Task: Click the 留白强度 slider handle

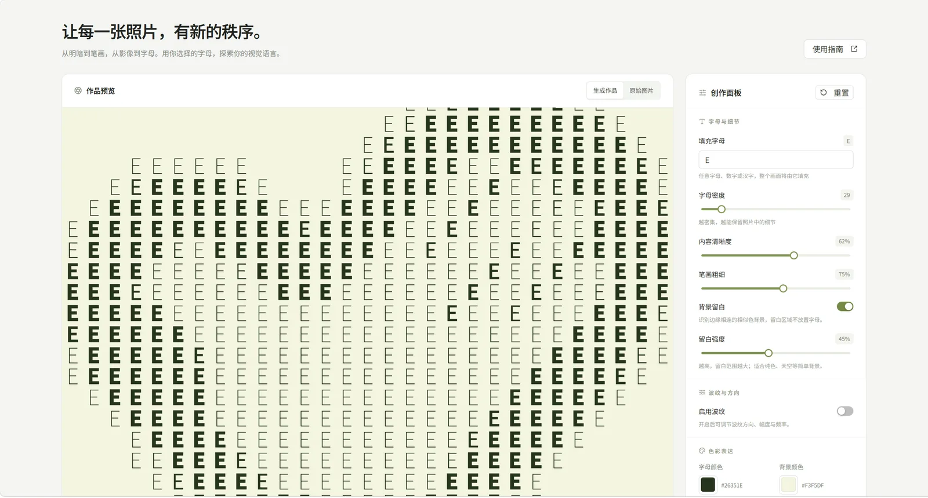Action: [768, 353]
